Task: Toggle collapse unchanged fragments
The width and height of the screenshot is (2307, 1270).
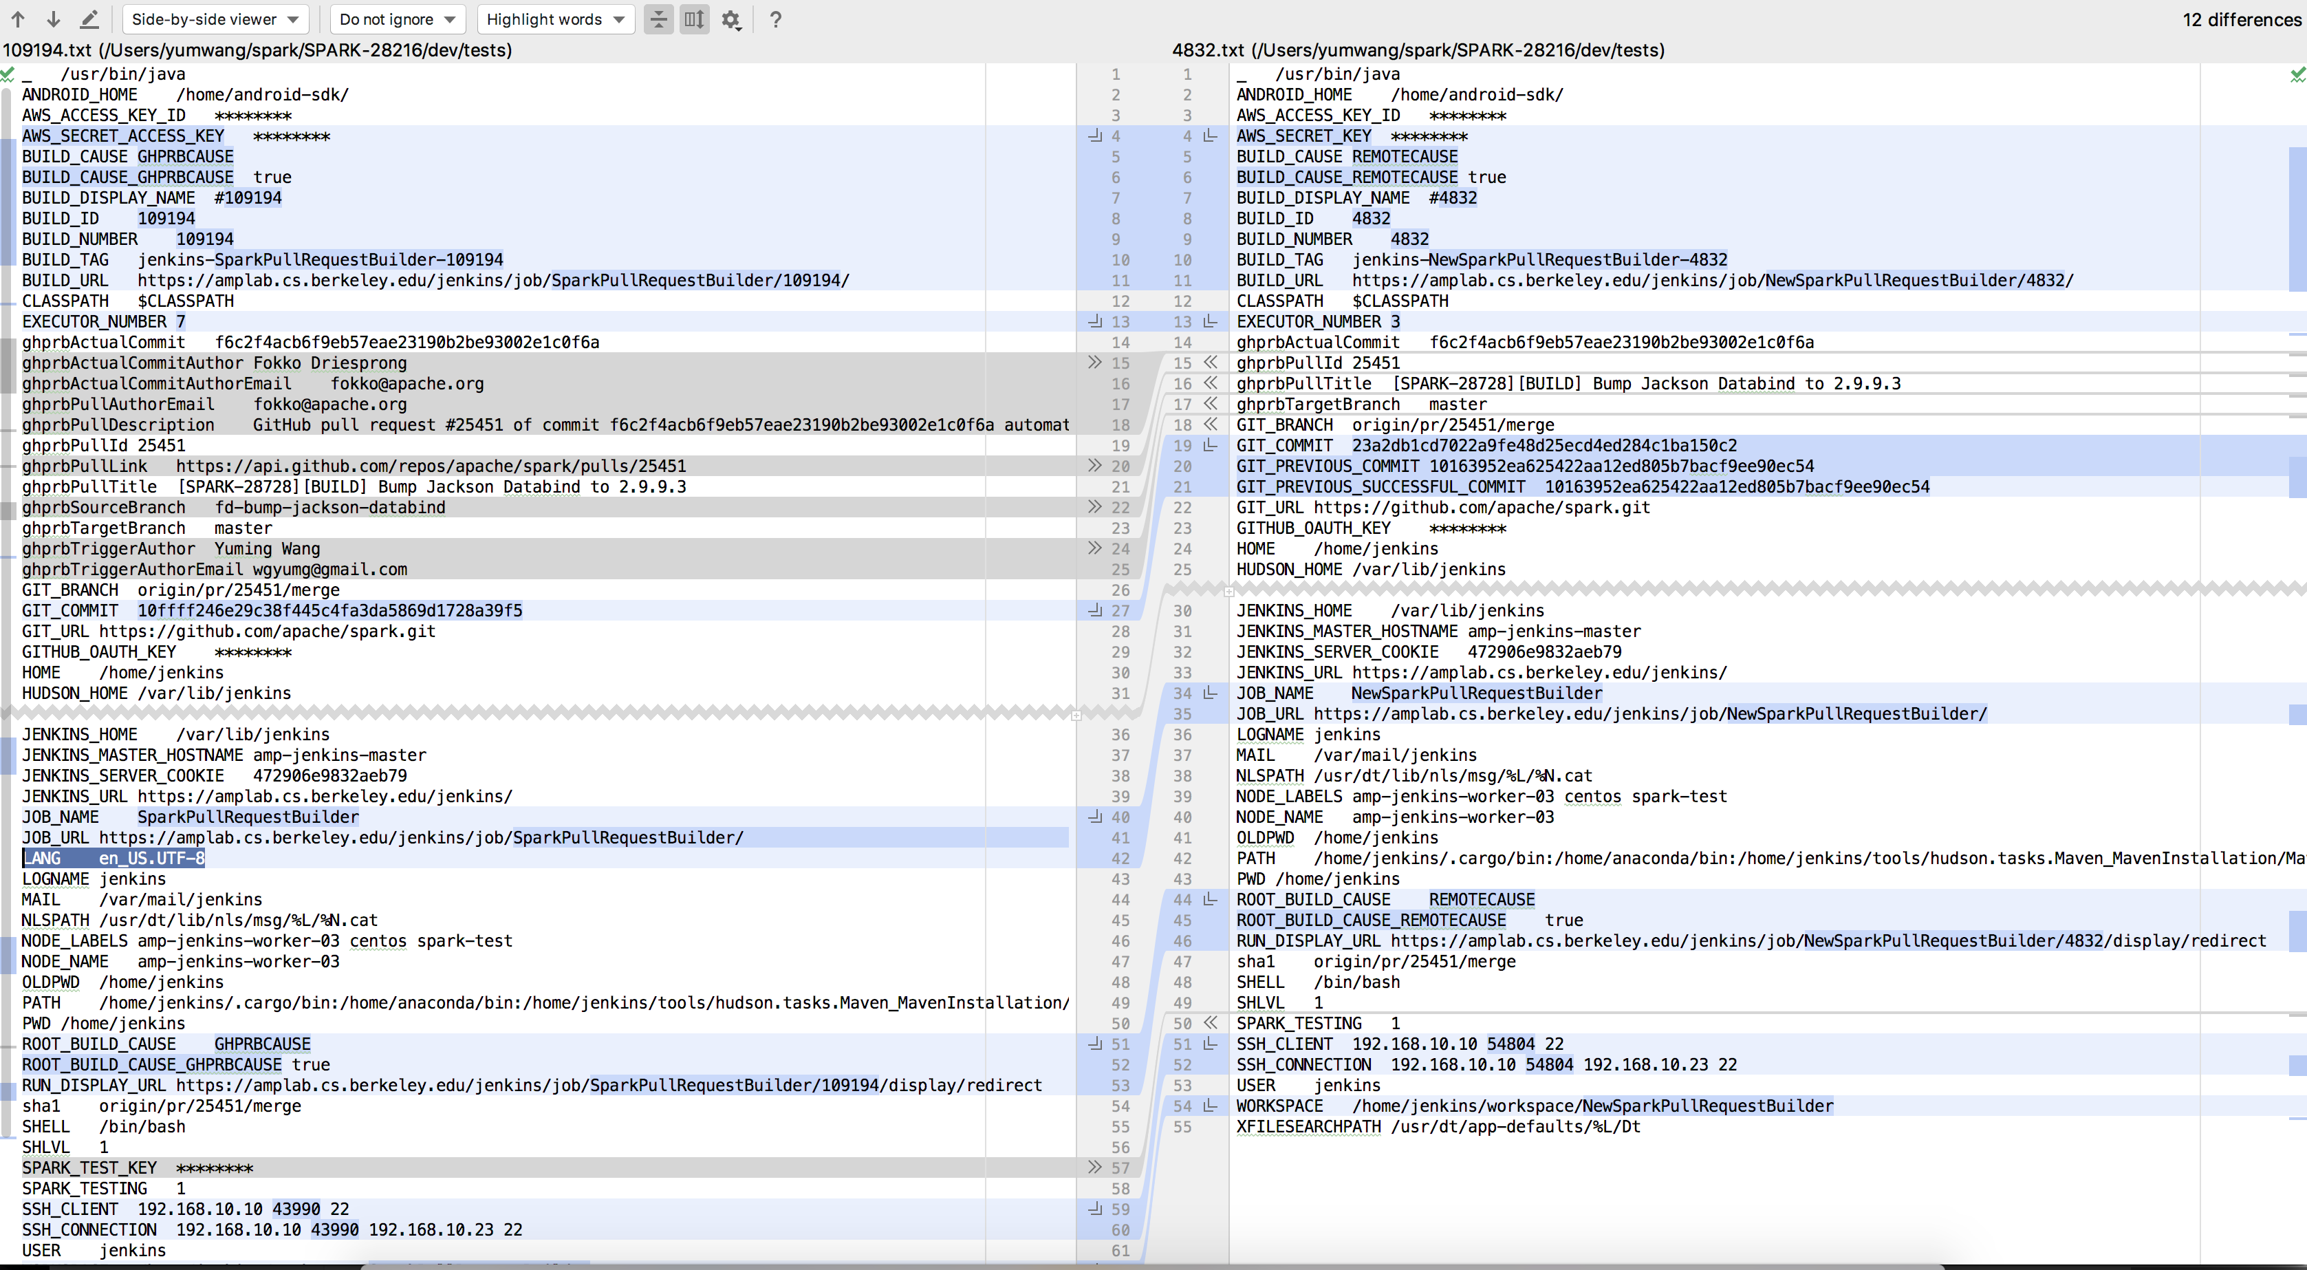Action: coord(658,20)
